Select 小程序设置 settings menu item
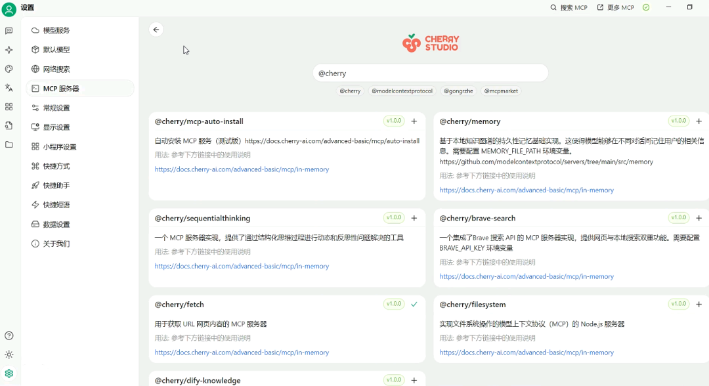The image size is (709, 386). click(x=80, y=146)
